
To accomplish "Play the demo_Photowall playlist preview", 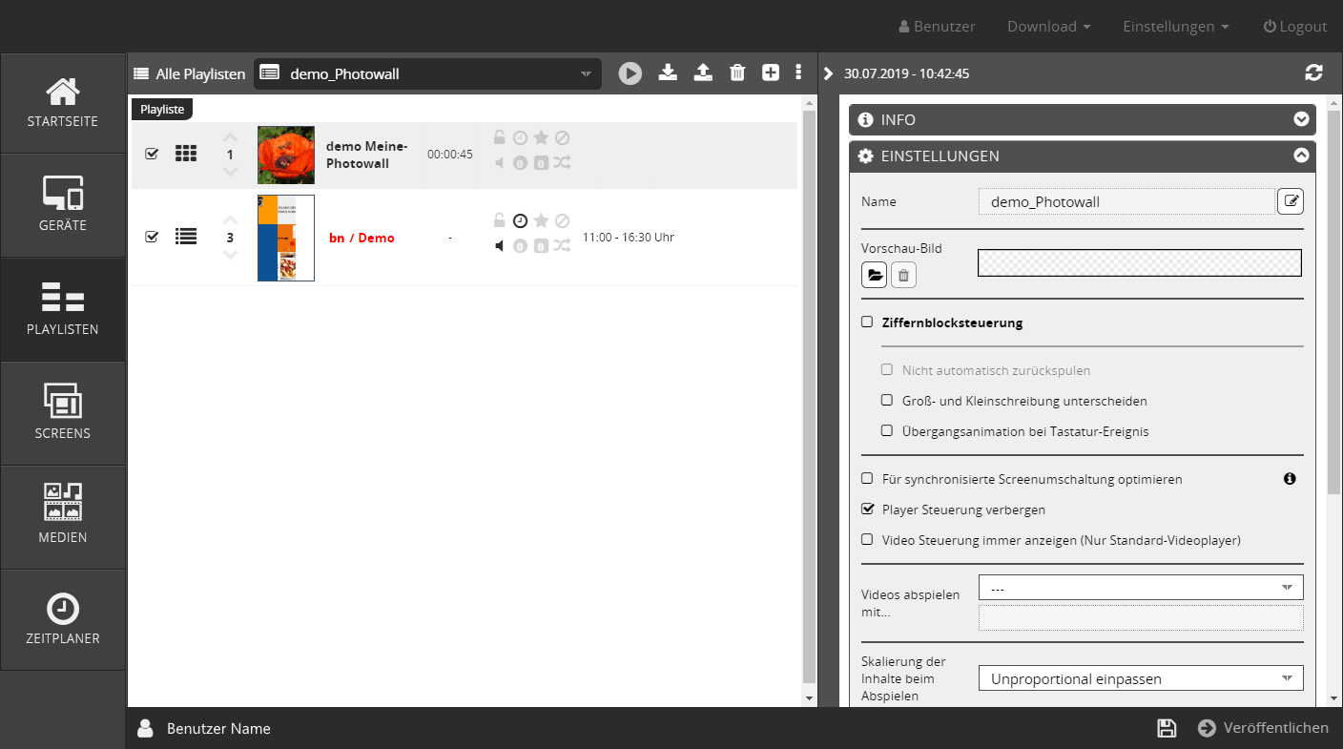I will [x=630, y=73].
